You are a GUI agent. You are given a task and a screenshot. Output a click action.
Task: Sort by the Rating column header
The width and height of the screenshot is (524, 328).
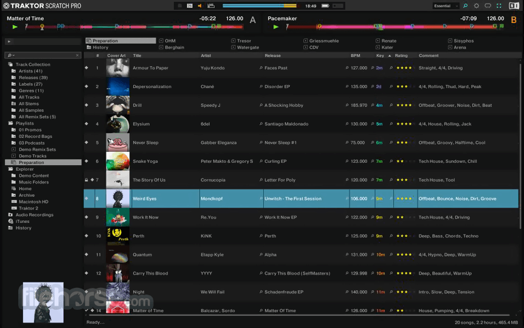(401, 55)
